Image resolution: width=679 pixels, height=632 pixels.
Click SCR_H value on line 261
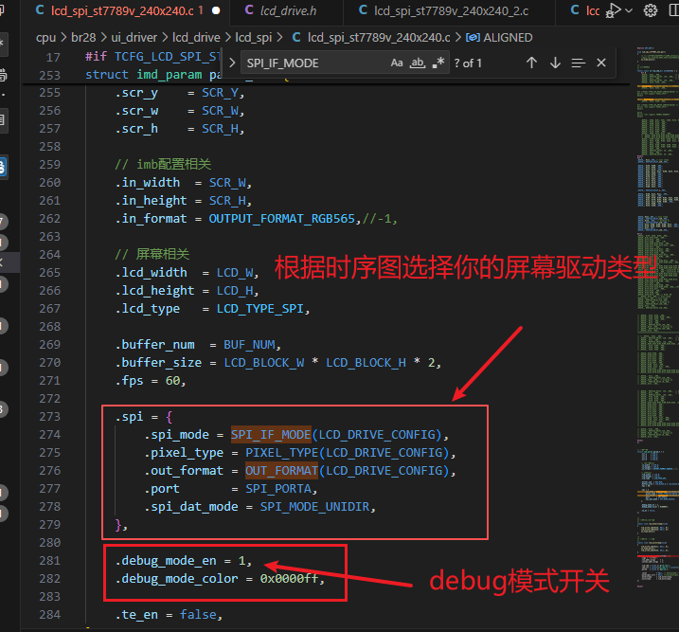click(x=227, y=201)
